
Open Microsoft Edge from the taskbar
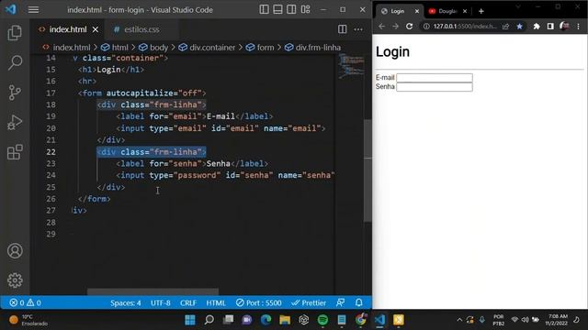click(x=266, y=320)
